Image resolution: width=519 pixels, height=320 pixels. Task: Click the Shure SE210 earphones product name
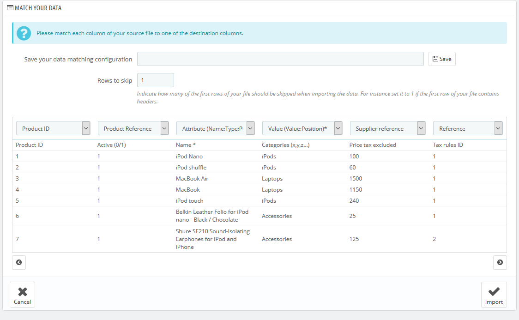(x=212, y=239)
